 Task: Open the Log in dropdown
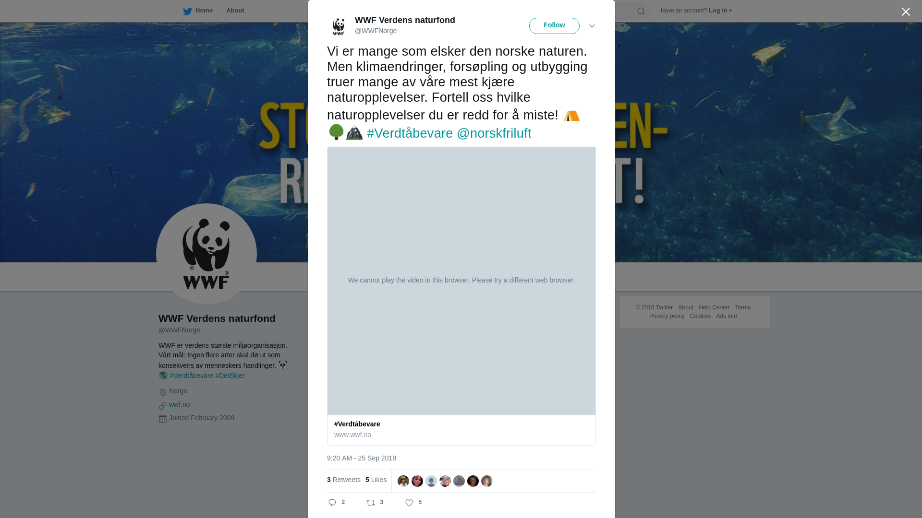(x=720, y=11)
